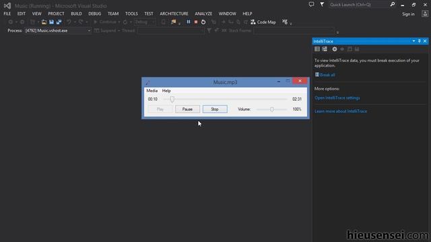The width and height of the screenshot is (431, 242).
Task: Click the 100% volume value
Action: pos(297,109)
